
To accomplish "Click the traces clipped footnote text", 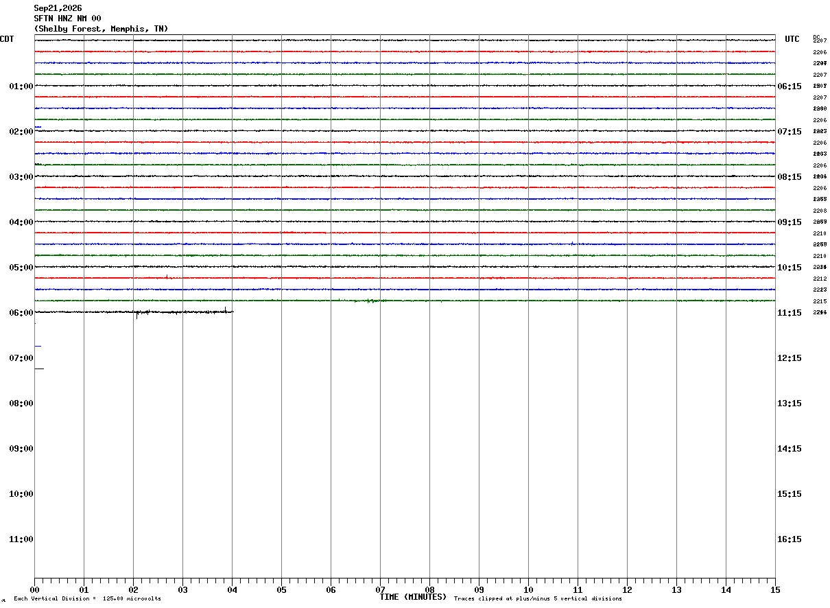I will click(x=538, y=599).
